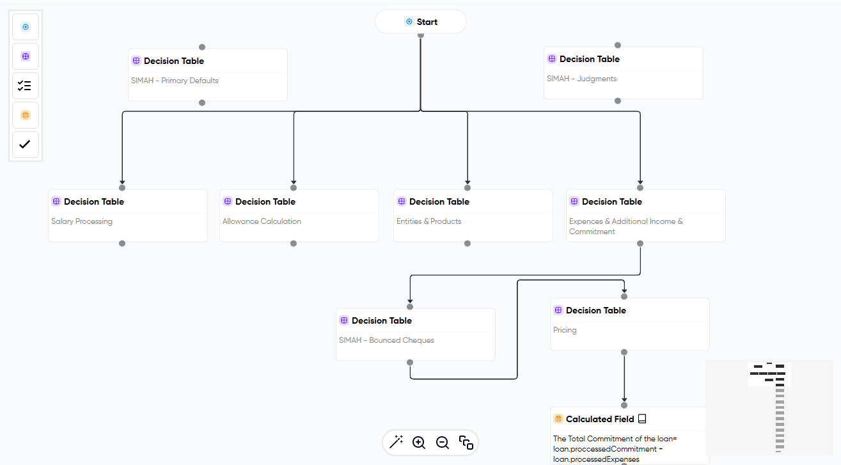Zoom out of the canvas
This screenshot has height=465, width=841.
pyautogui.click(x=442, y=442)
